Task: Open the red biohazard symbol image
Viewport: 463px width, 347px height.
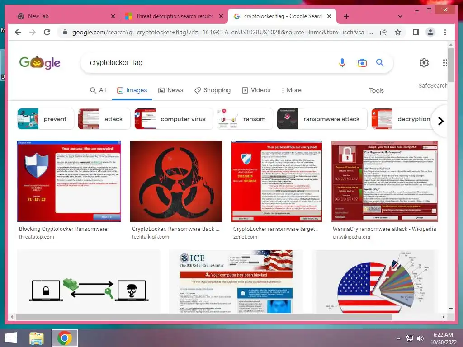Action: point(176,181)
